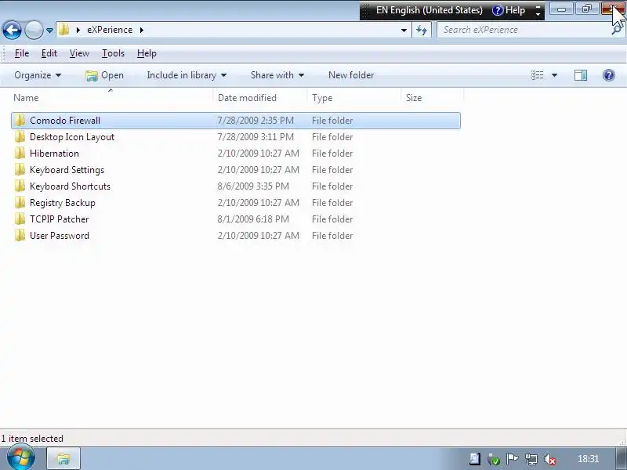Sort by the Type column header

(354, 97)
